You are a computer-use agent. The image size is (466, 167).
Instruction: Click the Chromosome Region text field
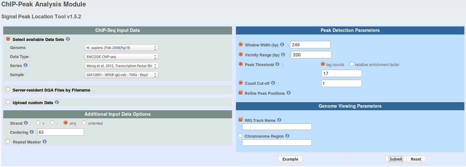tap(277, 142)
